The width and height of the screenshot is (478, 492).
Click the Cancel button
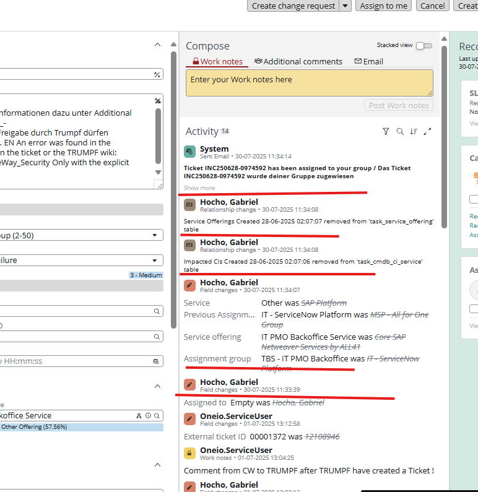tap(433, 6)
